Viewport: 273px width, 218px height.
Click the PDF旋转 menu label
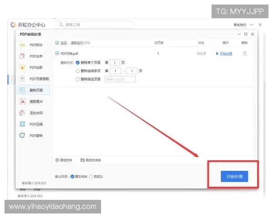(36, 135)
